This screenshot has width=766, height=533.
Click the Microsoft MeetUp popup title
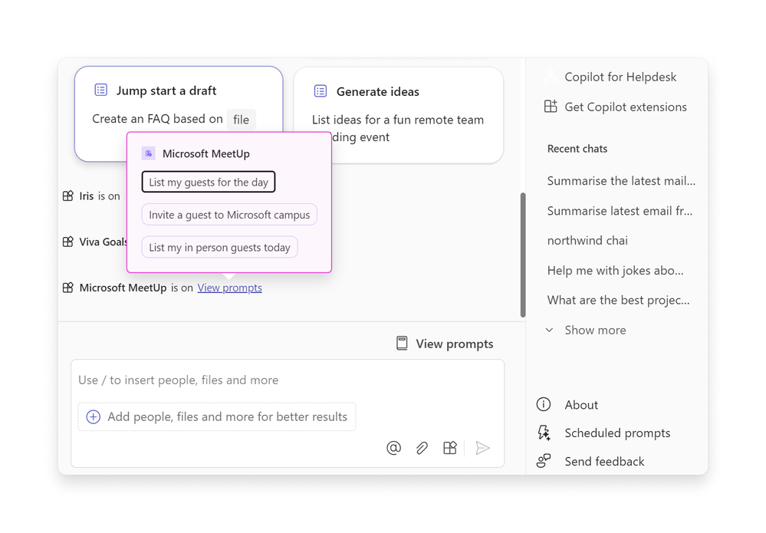tap(206, 153)
